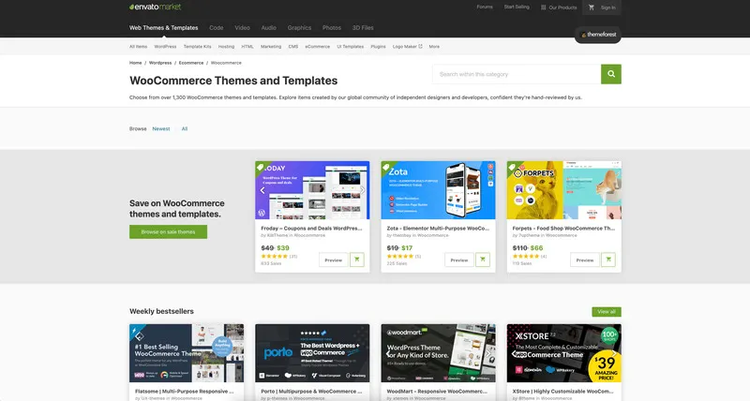Viewport: 750px width, 401px height.
Task: Expand the More submenu
Action: point(434,46)
